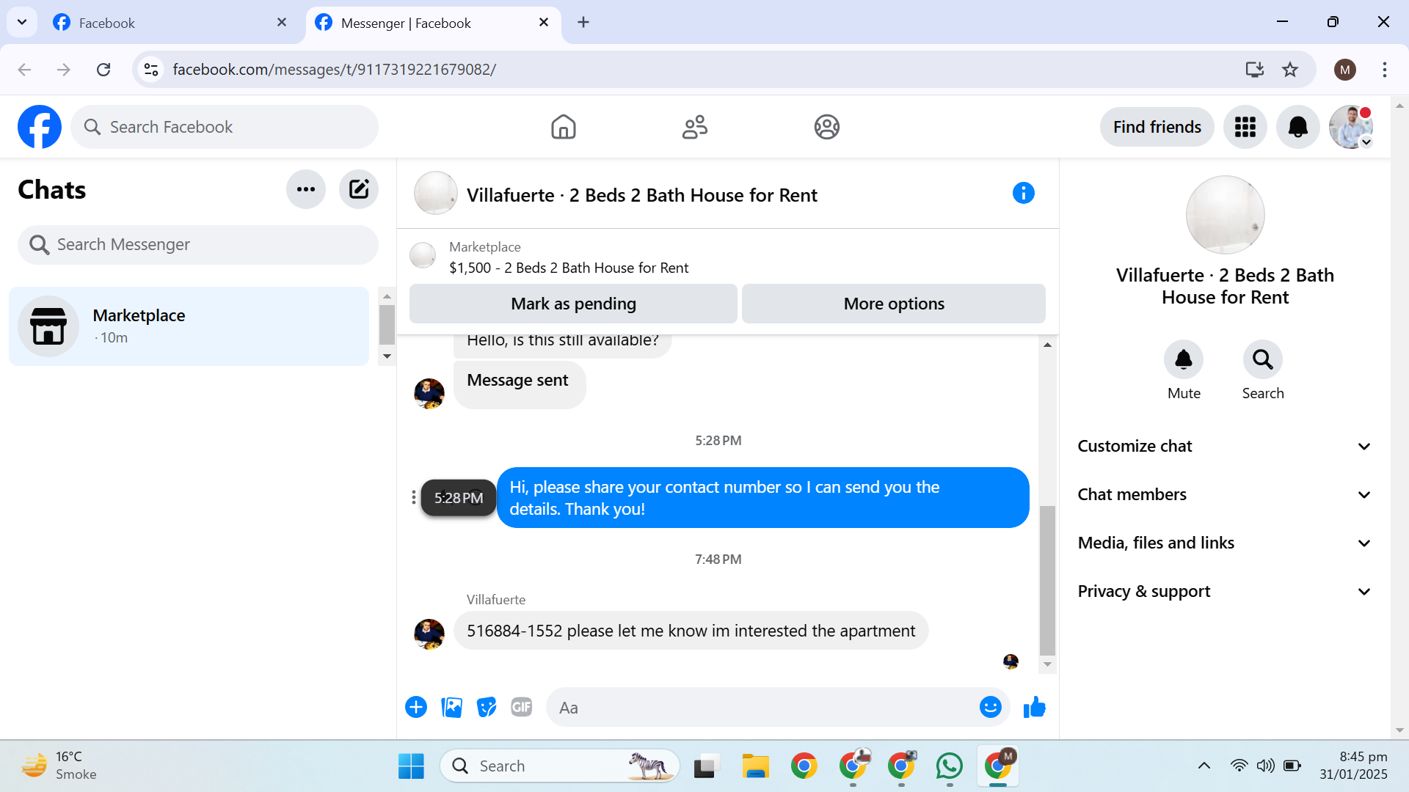
Task: Open WhatsApp from the taskbar
Action: [950, 766]
